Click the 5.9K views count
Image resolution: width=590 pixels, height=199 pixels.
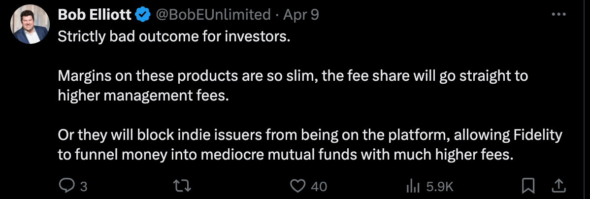click(x=439, y=186)
